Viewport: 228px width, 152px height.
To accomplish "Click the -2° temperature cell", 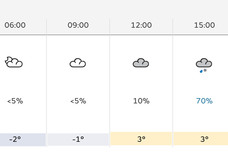I will 23,140.
